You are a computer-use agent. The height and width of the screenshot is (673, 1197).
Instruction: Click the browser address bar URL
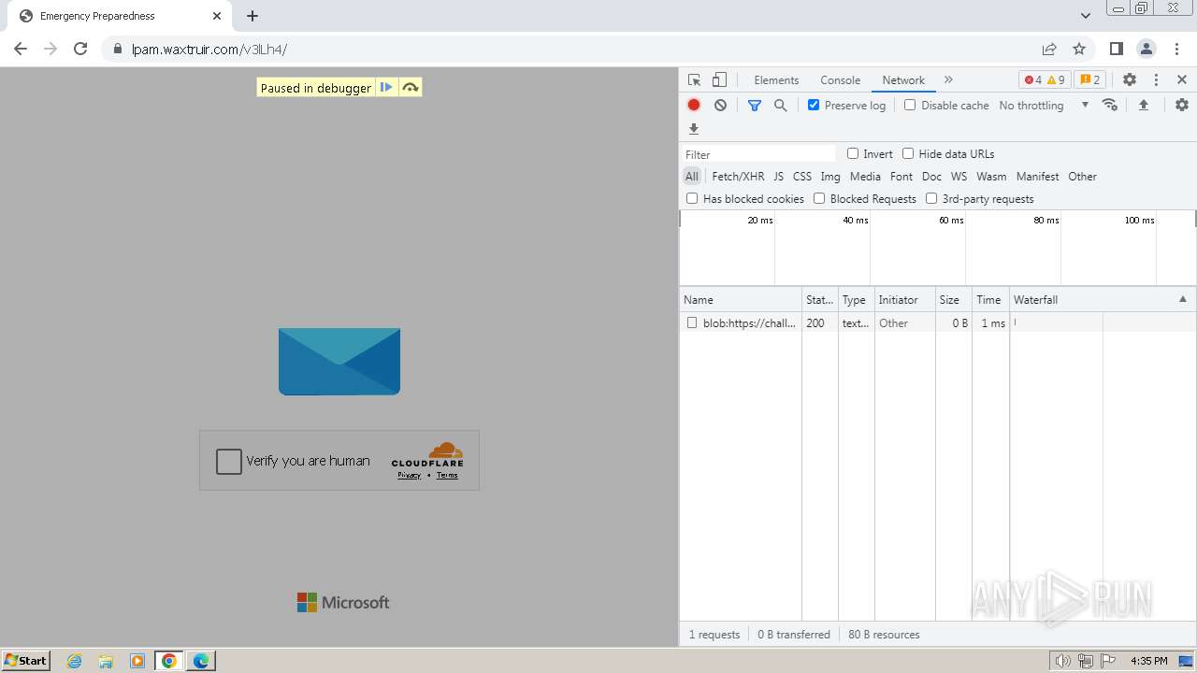coord(209,50)
